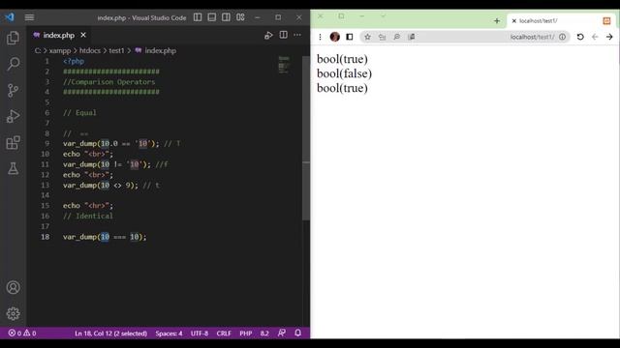The image size is (620, 348).
Task: Open the Search view in activity bar
Action: (13, 64)
